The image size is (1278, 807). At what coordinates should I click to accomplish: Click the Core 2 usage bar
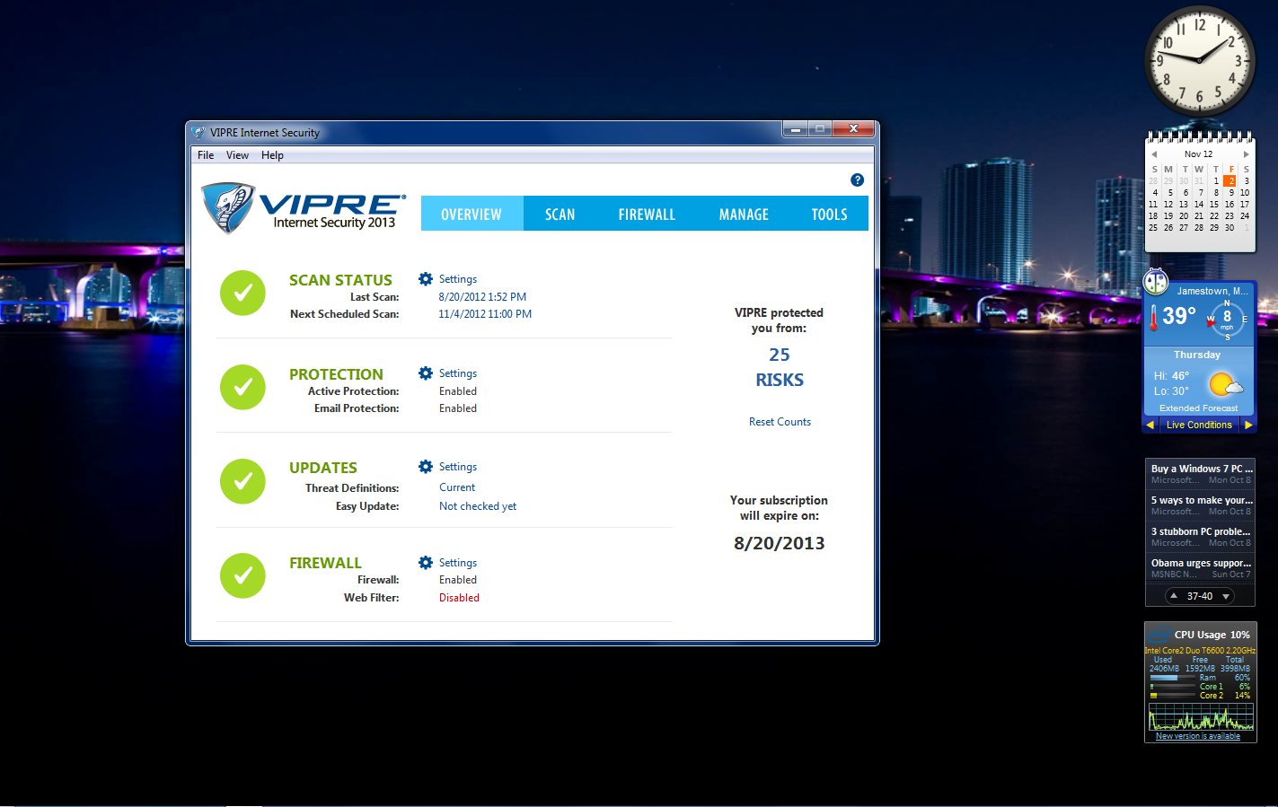pos(1173,696)
